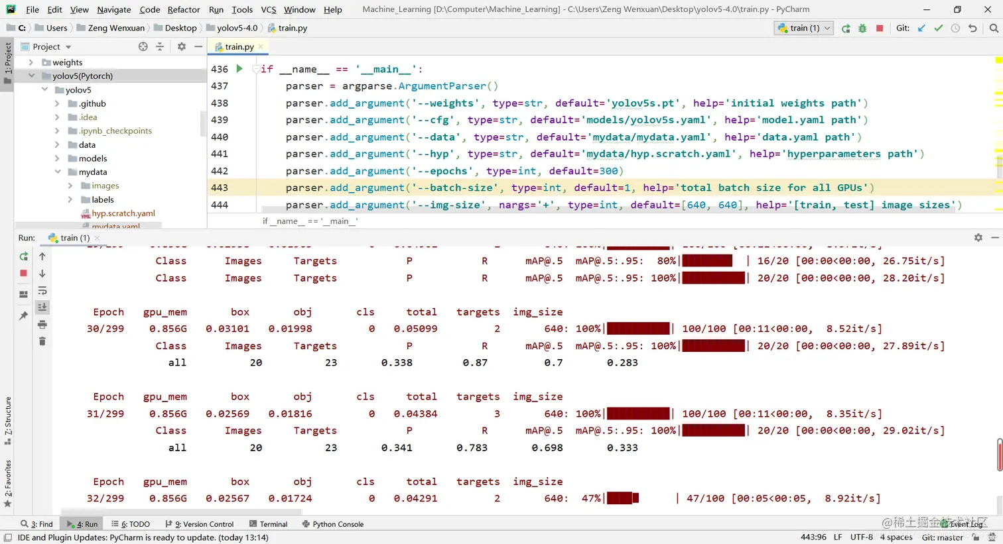The image size is (1003, 544).
Task: Open the Find tool window
Action: click(x=36, y=524)
